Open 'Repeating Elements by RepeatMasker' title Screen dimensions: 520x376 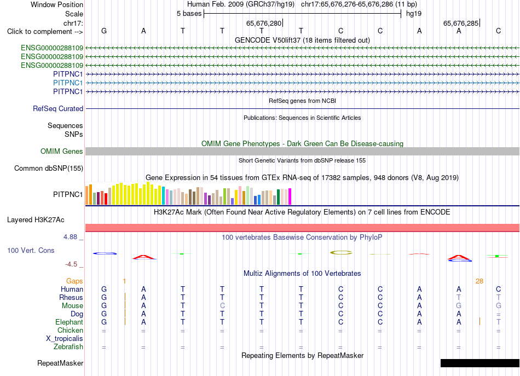point(302,355)
